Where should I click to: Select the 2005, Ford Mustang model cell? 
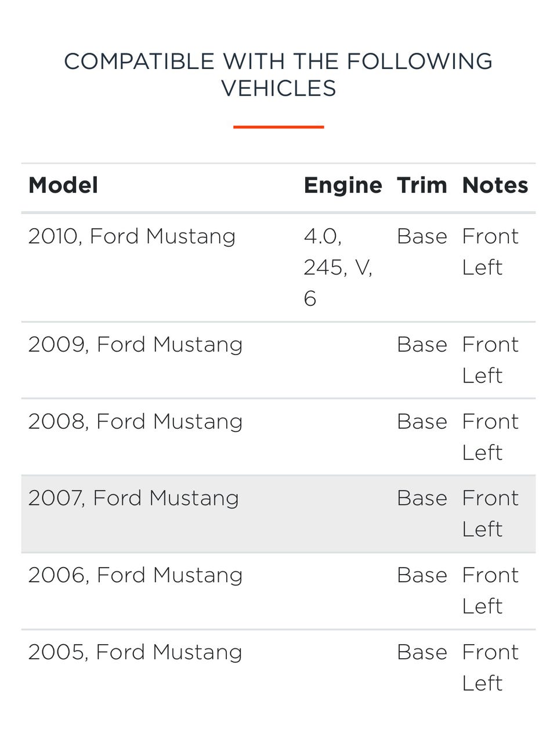(135, 652)
